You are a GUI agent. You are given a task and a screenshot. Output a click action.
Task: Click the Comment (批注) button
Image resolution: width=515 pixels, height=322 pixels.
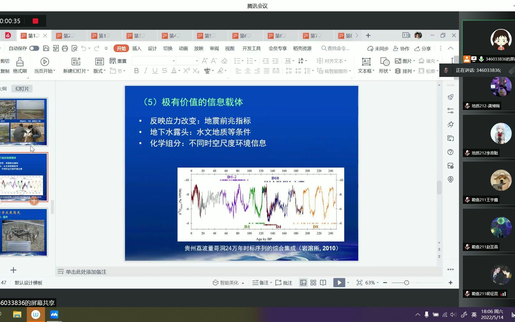(x=284, y=283)
